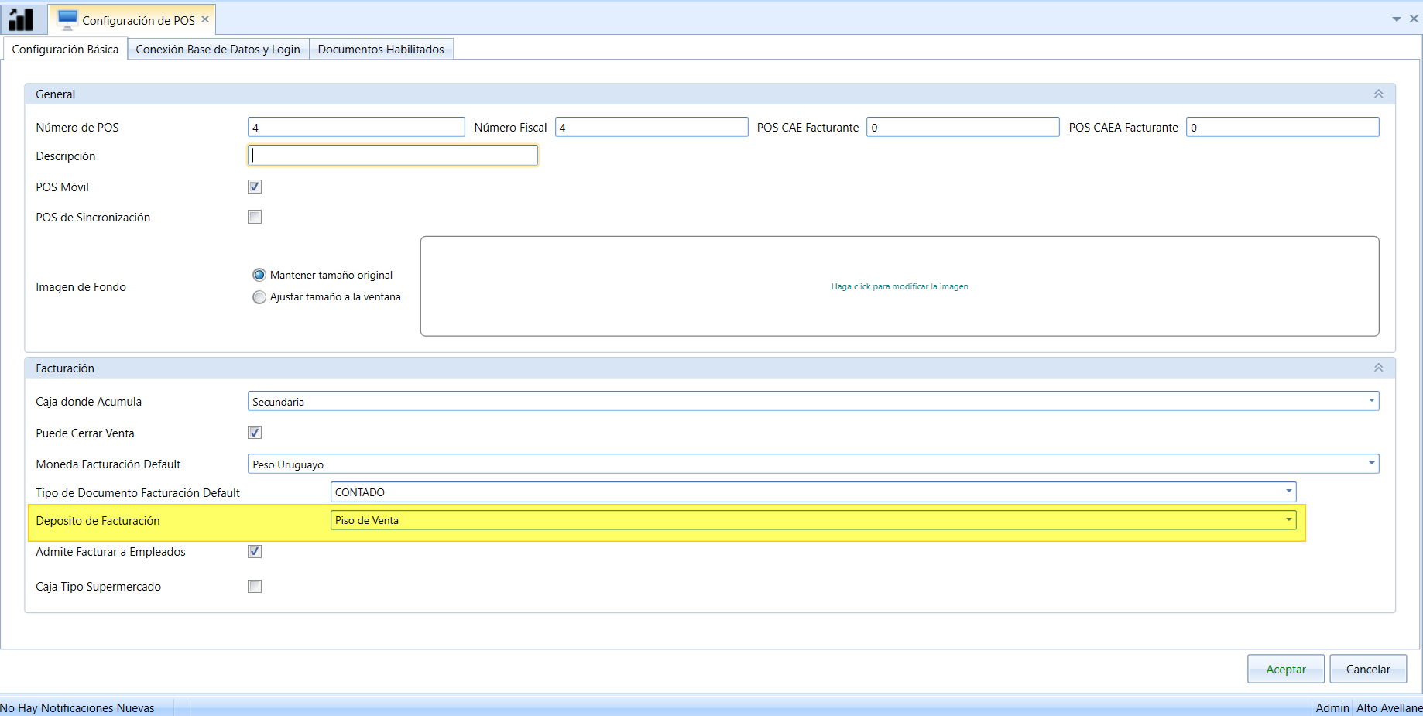Open Deposito de Facturación dropdown
The image size is (1423, 716).
point(813,520)
